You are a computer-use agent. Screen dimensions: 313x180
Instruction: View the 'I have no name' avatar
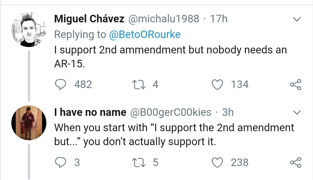(29, 123)
